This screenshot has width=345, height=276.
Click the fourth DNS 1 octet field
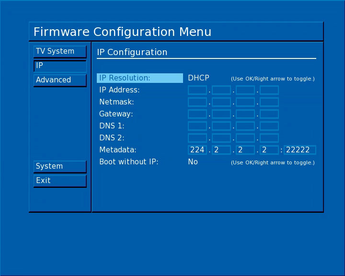click(269, 126)
